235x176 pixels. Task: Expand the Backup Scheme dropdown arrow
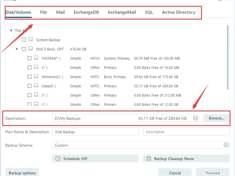point(226,145)
